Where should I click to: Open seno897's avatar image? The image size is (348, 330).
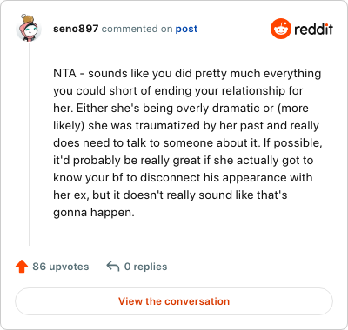[x=28, y=28]
